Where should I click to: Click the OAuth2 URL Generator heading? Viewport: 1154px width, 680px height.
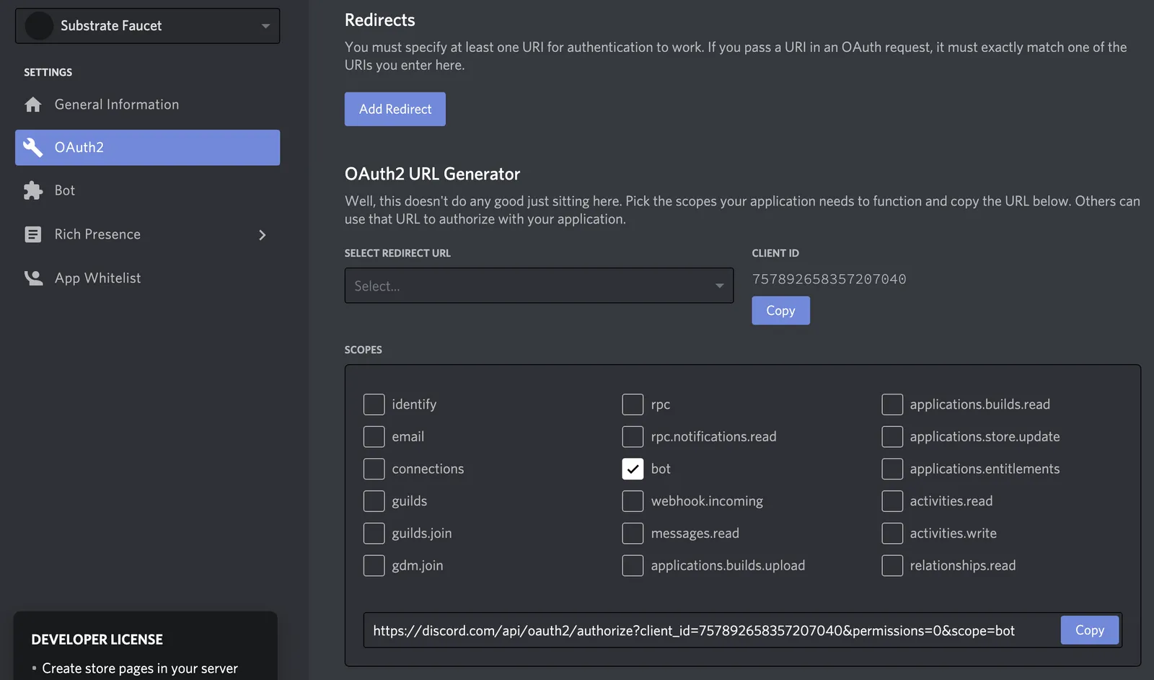pyautogui.click(x=432, y=174)
